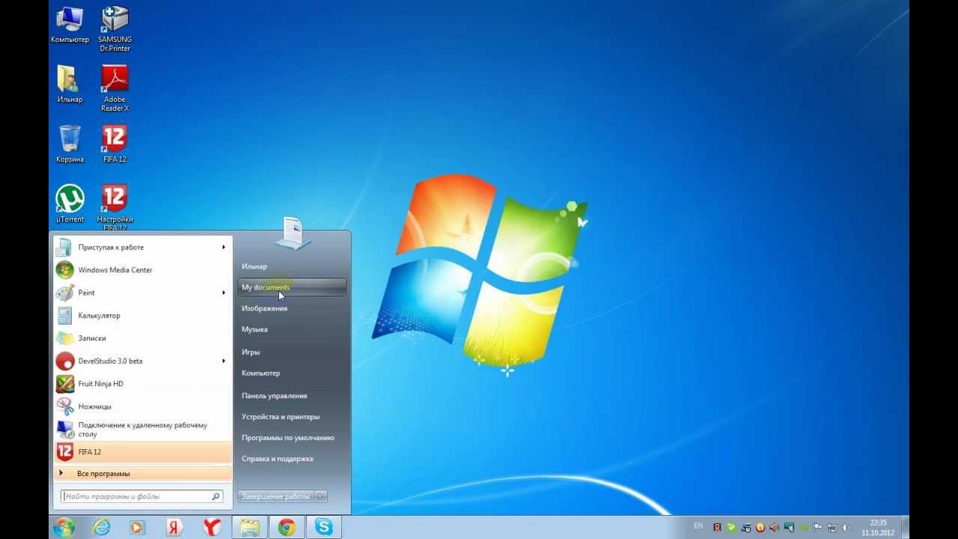Open My documents in Start menu

[x=292, y=287]
